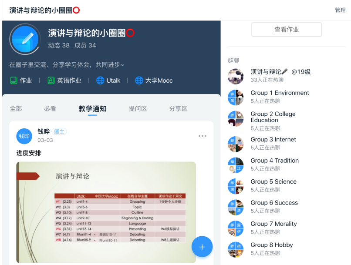This screenshot has width=351, height=265.
Task: Switch to the 必看 tab
Action: tap(50, 109)
